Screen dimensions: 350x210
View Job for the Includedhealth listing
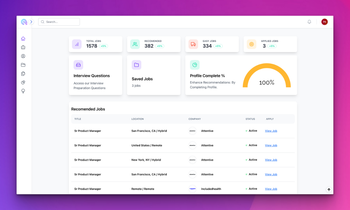[x=271, y=189]
